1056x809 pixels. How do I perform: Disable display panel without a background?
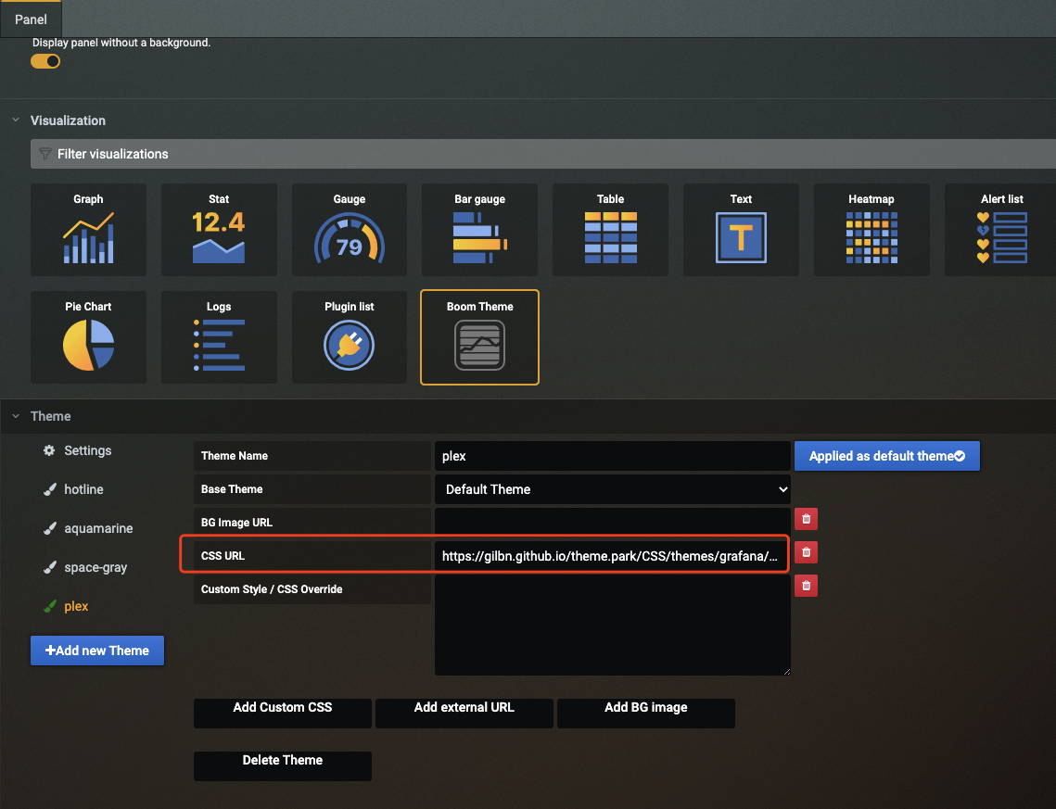(45, 60)
